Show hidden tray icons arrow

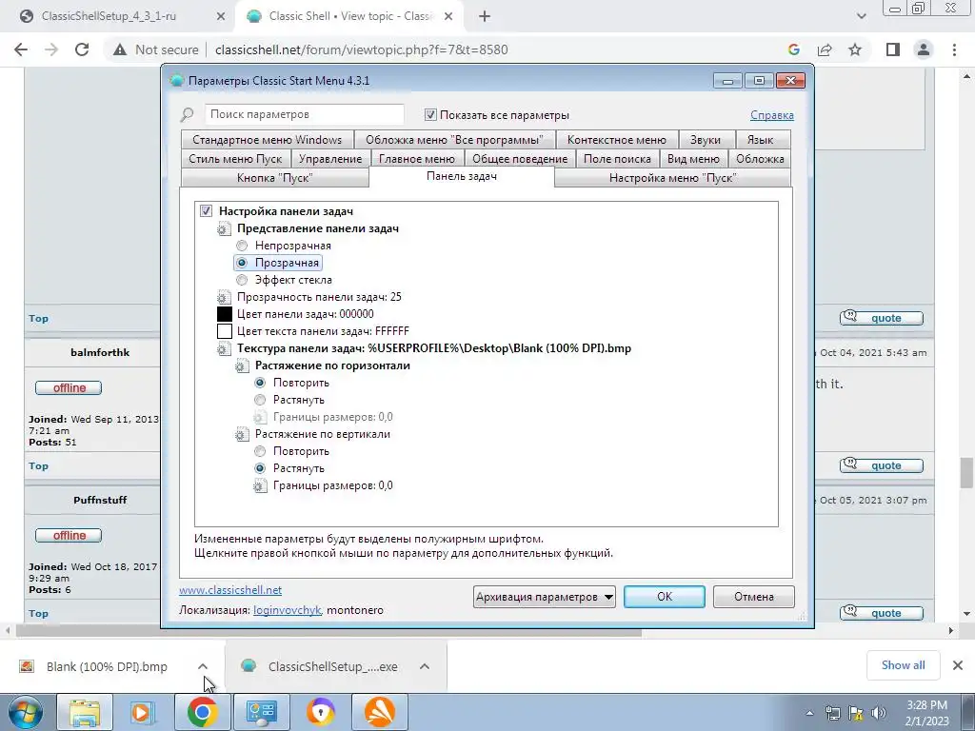809,713
